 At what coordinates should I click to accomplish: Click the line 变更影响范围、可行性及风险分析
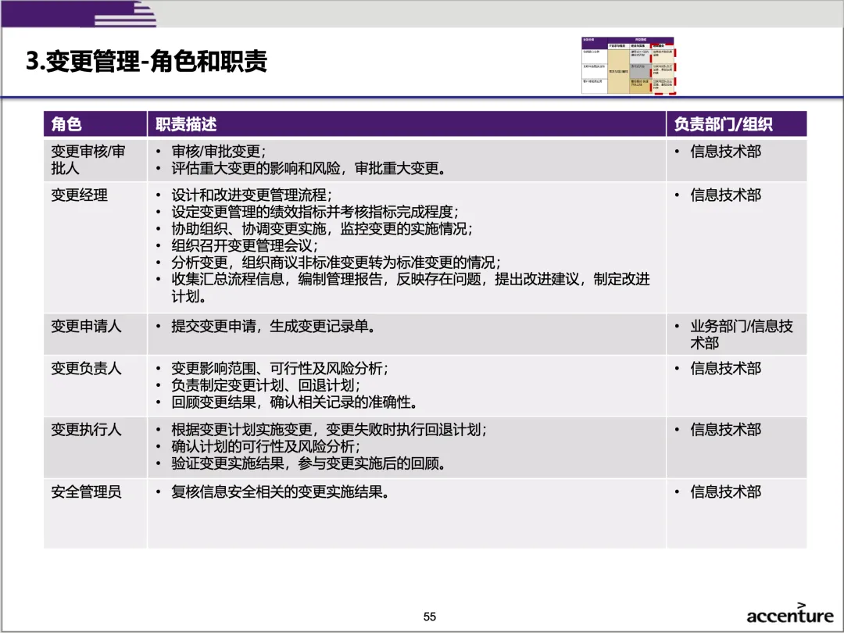point(279,368)
